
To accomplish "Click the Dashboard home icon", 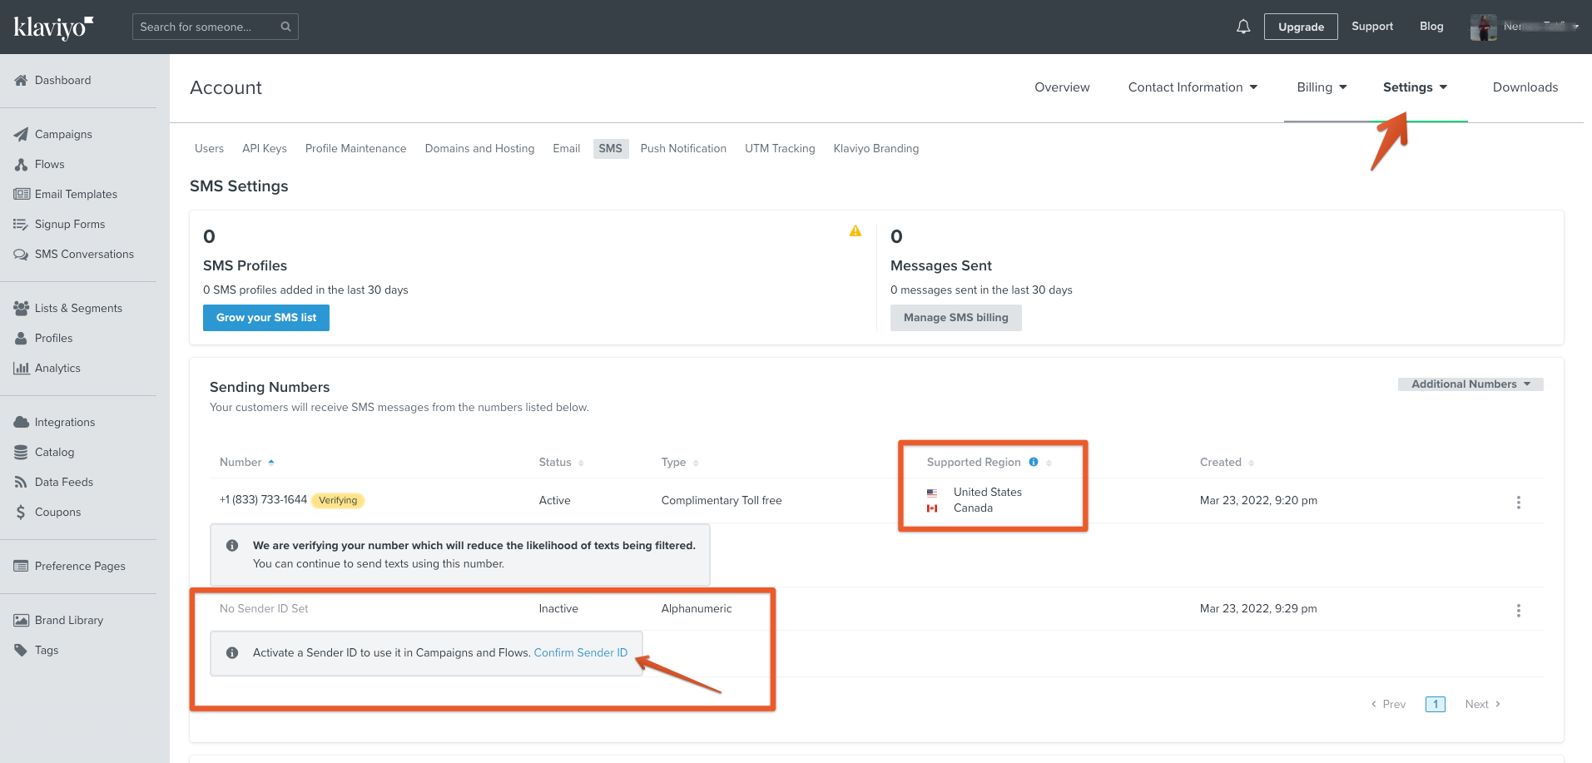I will click(x=21, y=81).
